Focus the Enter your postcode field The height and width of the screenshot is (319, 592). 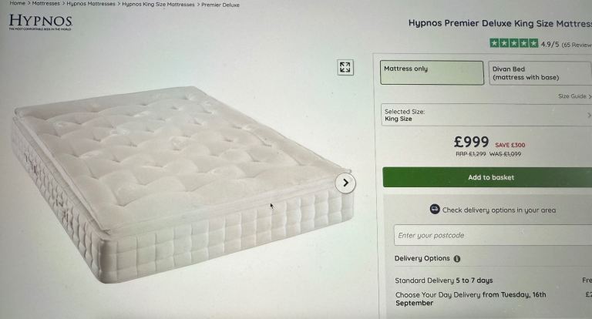[x=493, y=235]
